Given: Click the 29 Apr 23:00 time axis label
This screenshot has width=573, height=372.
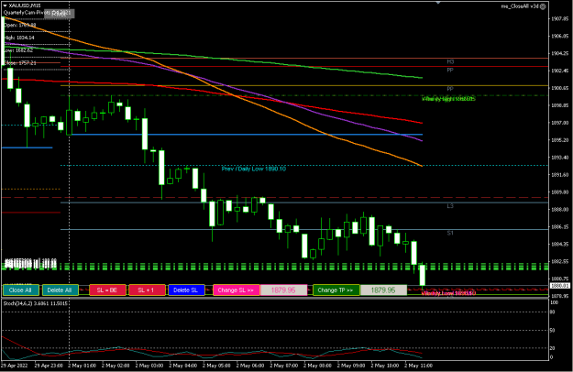Looking at the screenshot, I should (x=49, y=366).
